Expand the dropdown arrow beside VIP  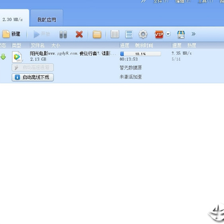(x=168, y=34)
